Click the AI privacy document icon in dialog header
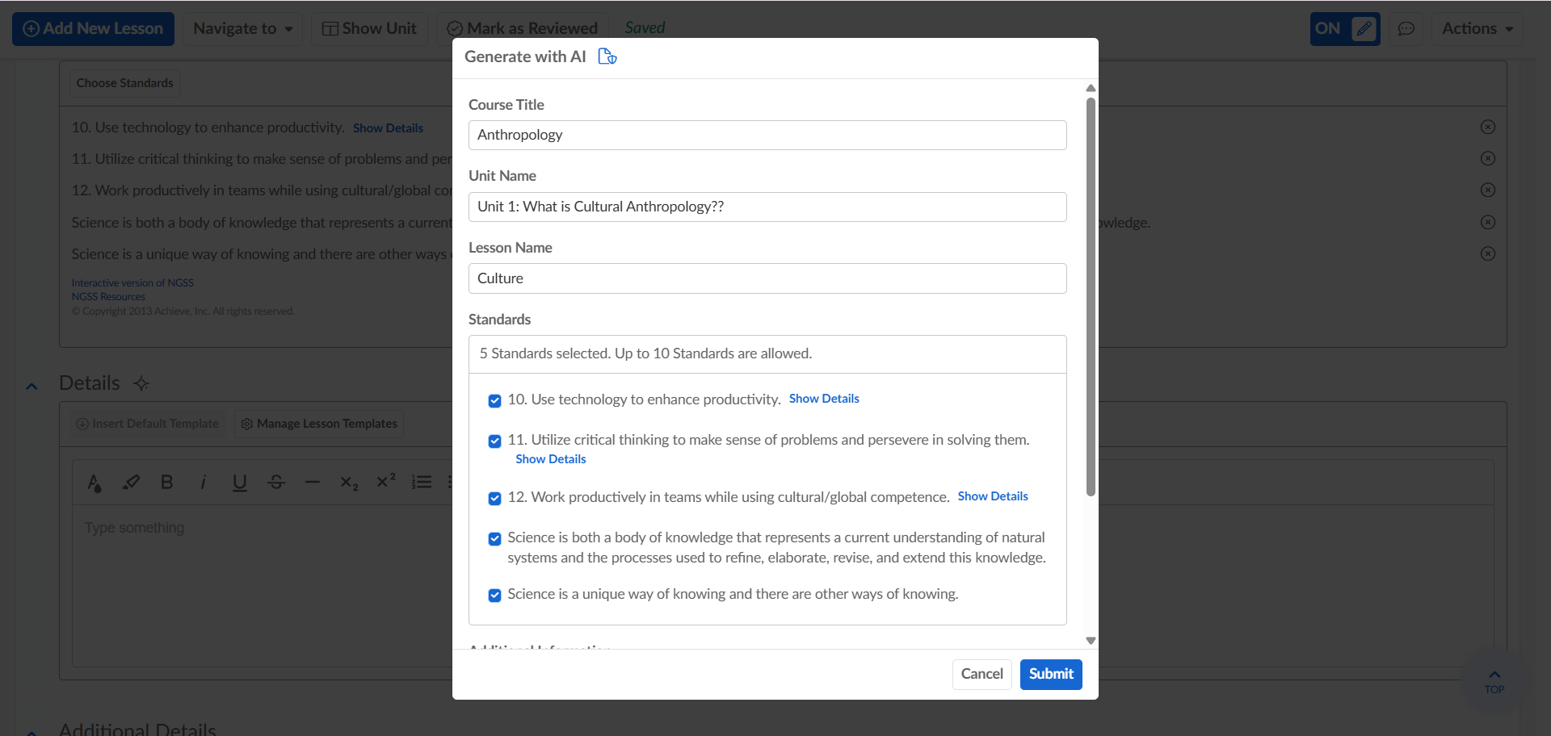 607,56
